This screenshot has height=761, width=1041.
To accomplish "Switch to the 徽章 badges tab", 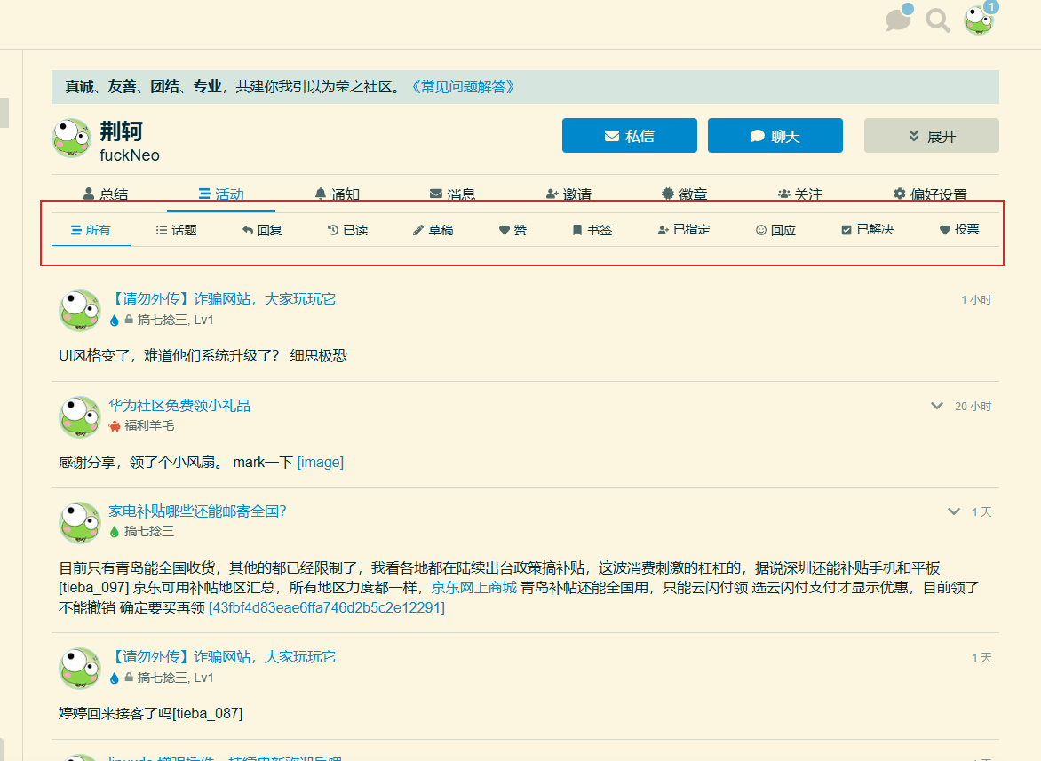I will 685,194.
